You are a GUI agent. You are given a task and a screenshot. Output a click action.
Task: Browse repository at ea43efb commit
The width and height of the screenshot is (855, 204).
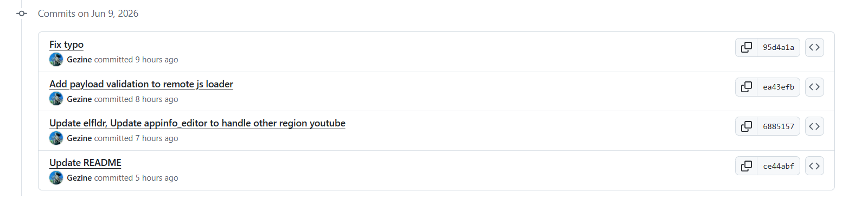point(814,87)
